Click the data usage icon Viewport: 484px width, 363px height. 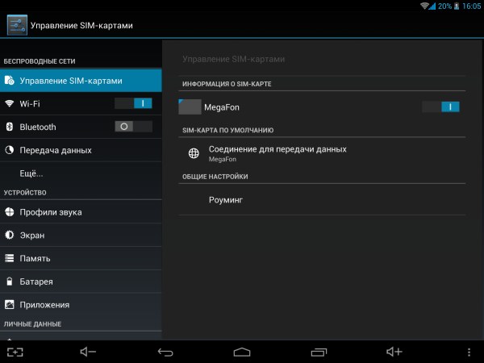[x=9, y=150]
